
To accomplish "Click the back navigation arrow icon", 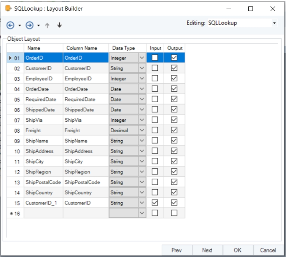I will tap(11, 25).
